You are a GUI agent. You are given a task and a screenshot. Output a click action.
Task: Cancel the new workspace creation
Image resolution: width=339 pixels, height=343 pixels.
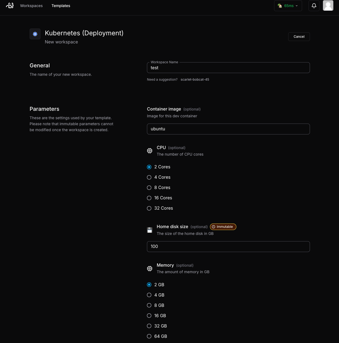(x=299, y=37)
